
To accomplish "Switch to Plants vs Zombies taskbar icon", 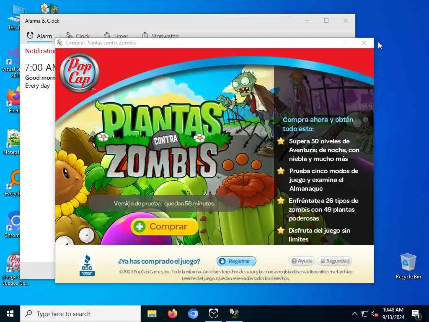I will (234, 314).
